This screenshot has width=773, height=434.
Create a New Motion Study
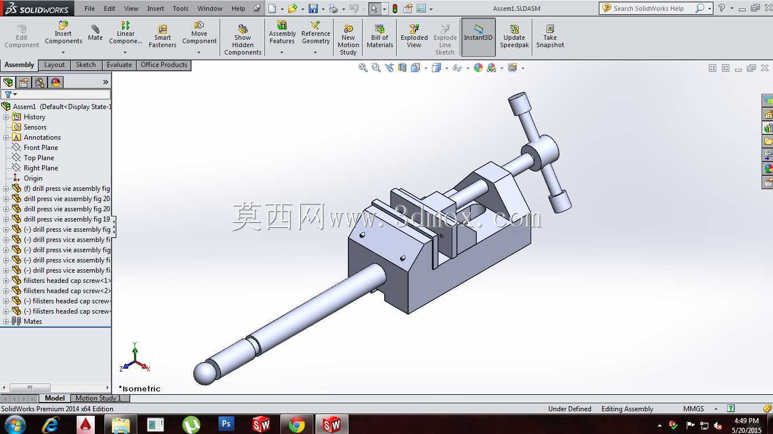coord(348,39)
